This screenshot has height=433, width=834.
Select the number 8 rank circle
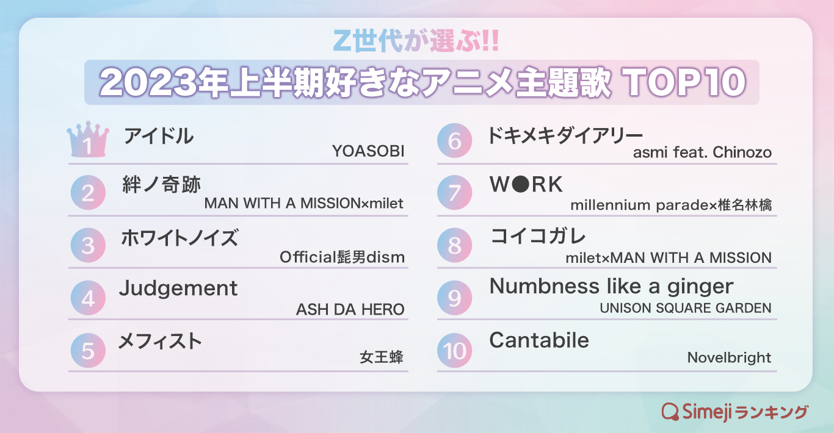455,245
